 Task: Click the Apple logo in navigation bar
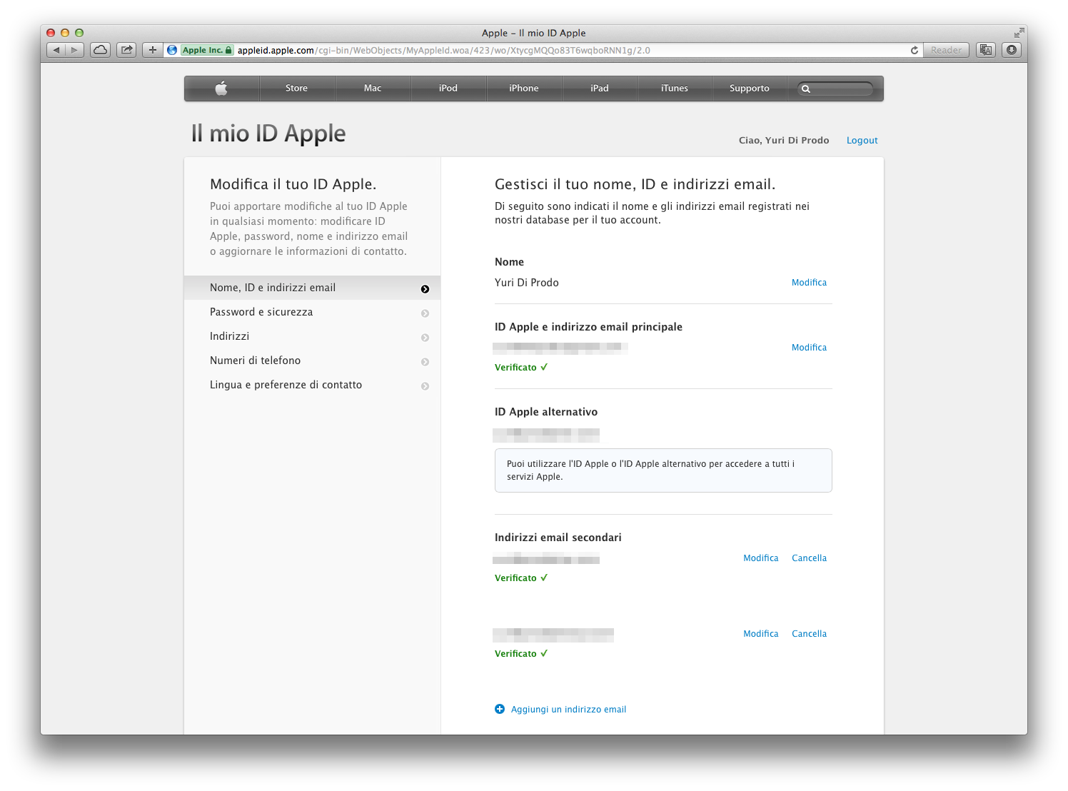[221, 89]
